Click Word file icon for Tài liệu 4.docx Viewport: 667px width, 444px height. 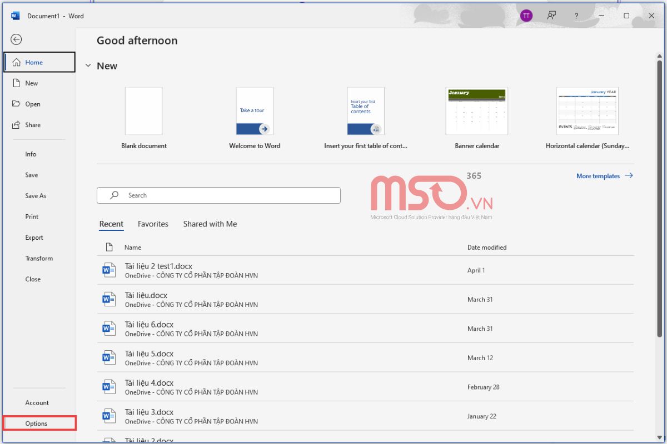click(109, 387)
